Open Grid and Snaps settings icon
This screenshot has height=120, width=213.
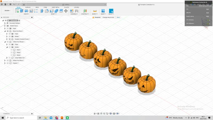(x=114, y=114)
